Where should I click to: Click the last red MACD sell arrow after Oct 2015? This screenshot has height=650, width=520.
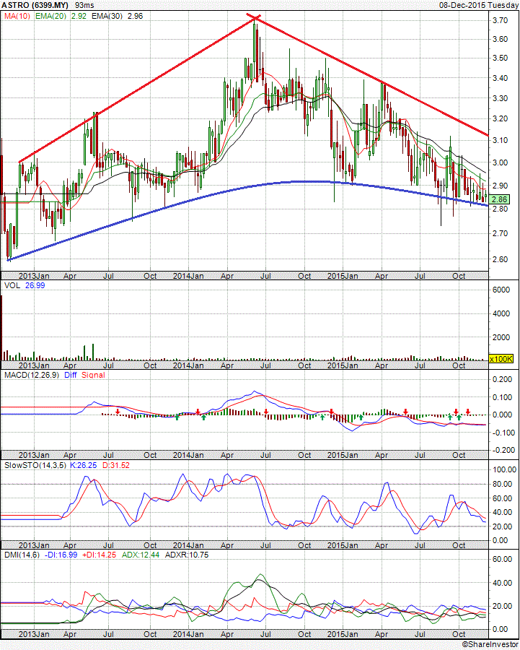coord(468,411)
